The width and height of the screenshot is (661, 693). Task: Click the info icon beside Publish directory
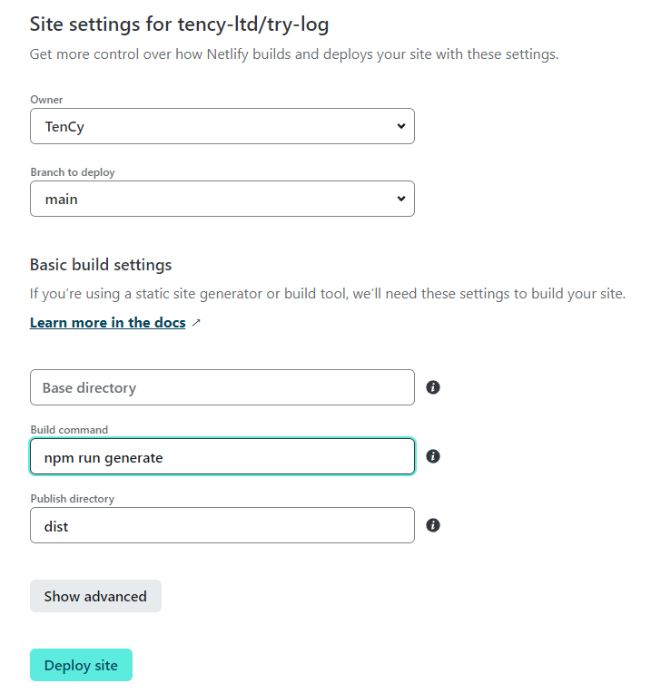point(433,525)
